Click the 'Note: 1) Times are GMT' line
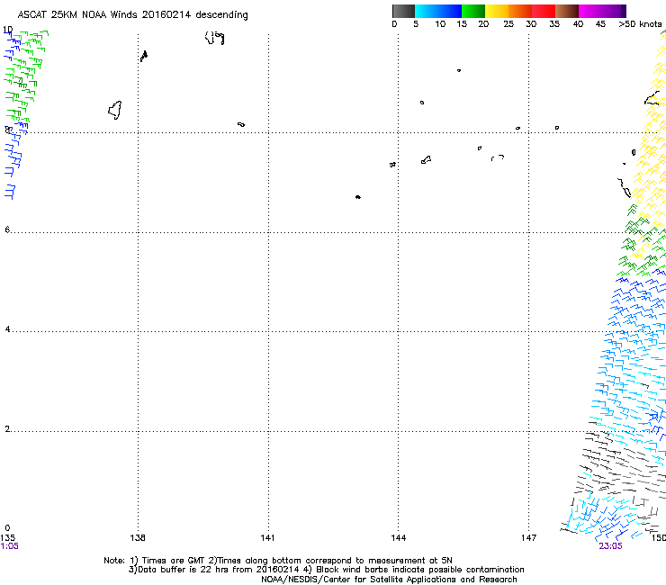The image size is (666, 585). coord(278,561)
